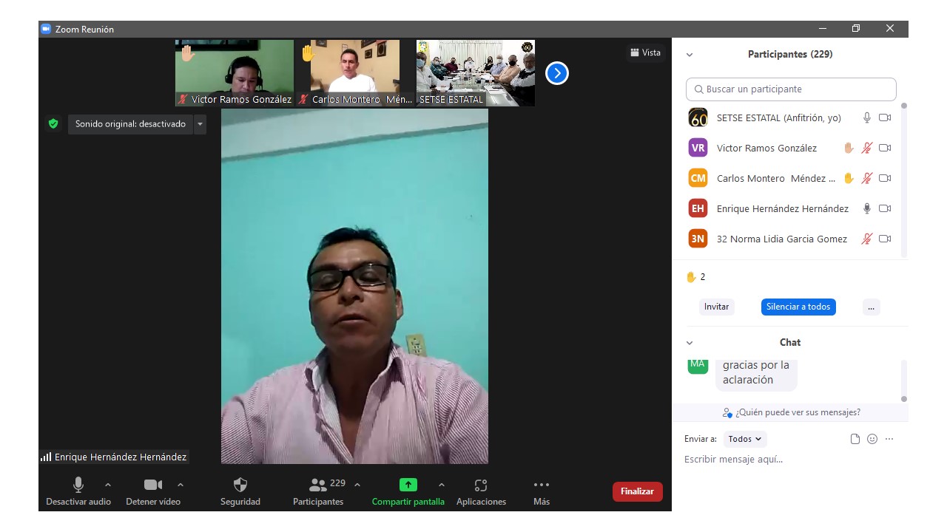This screenshot has height=532, width=947.
Task: Click SETSE ESTATAL avatar in participant list
Action: click(698, 117)
